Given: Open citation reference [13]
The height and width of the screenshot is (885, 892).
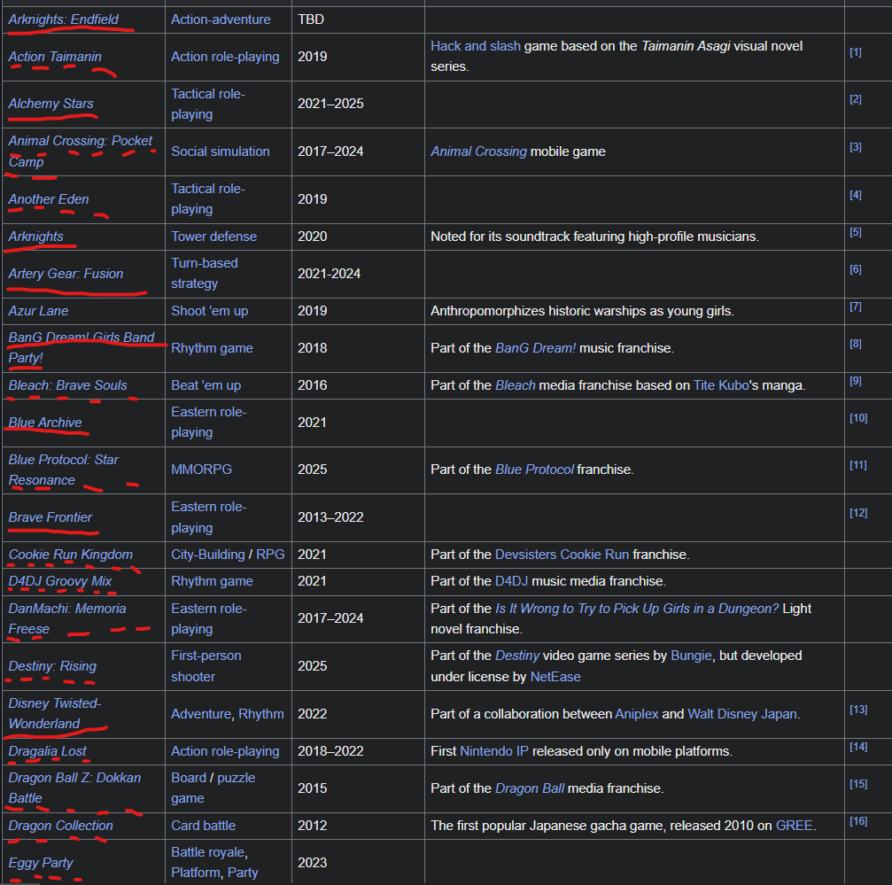Looking at the screenshot, I should point(858,710).
